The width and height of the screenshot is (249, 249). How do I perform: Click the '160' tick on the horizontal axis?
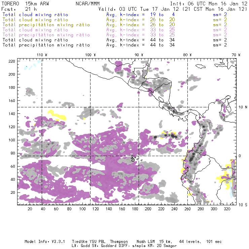coord(122,209)
